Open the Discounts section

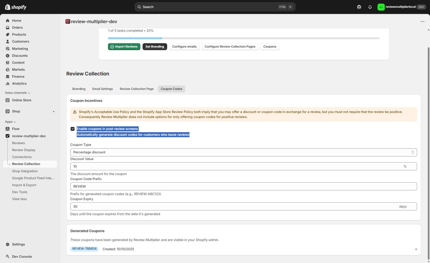point(20,55)
